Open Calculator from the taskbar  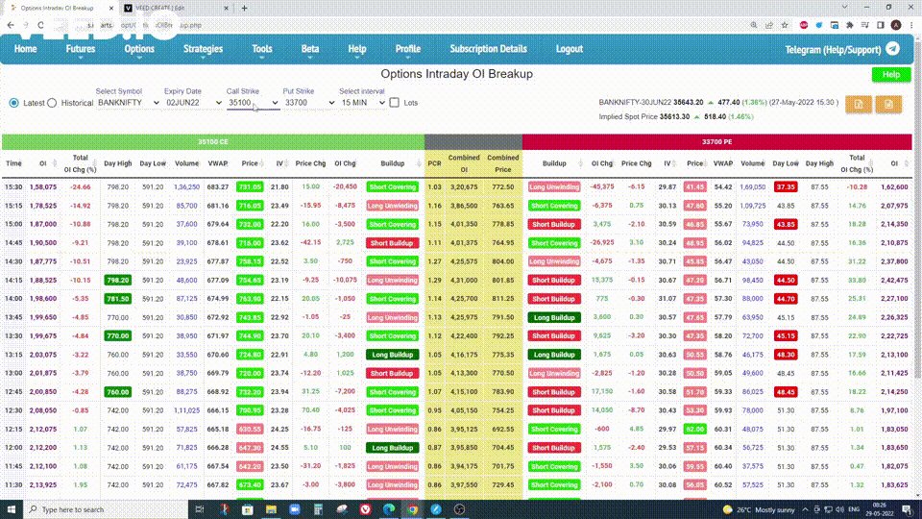coord(318,509)
